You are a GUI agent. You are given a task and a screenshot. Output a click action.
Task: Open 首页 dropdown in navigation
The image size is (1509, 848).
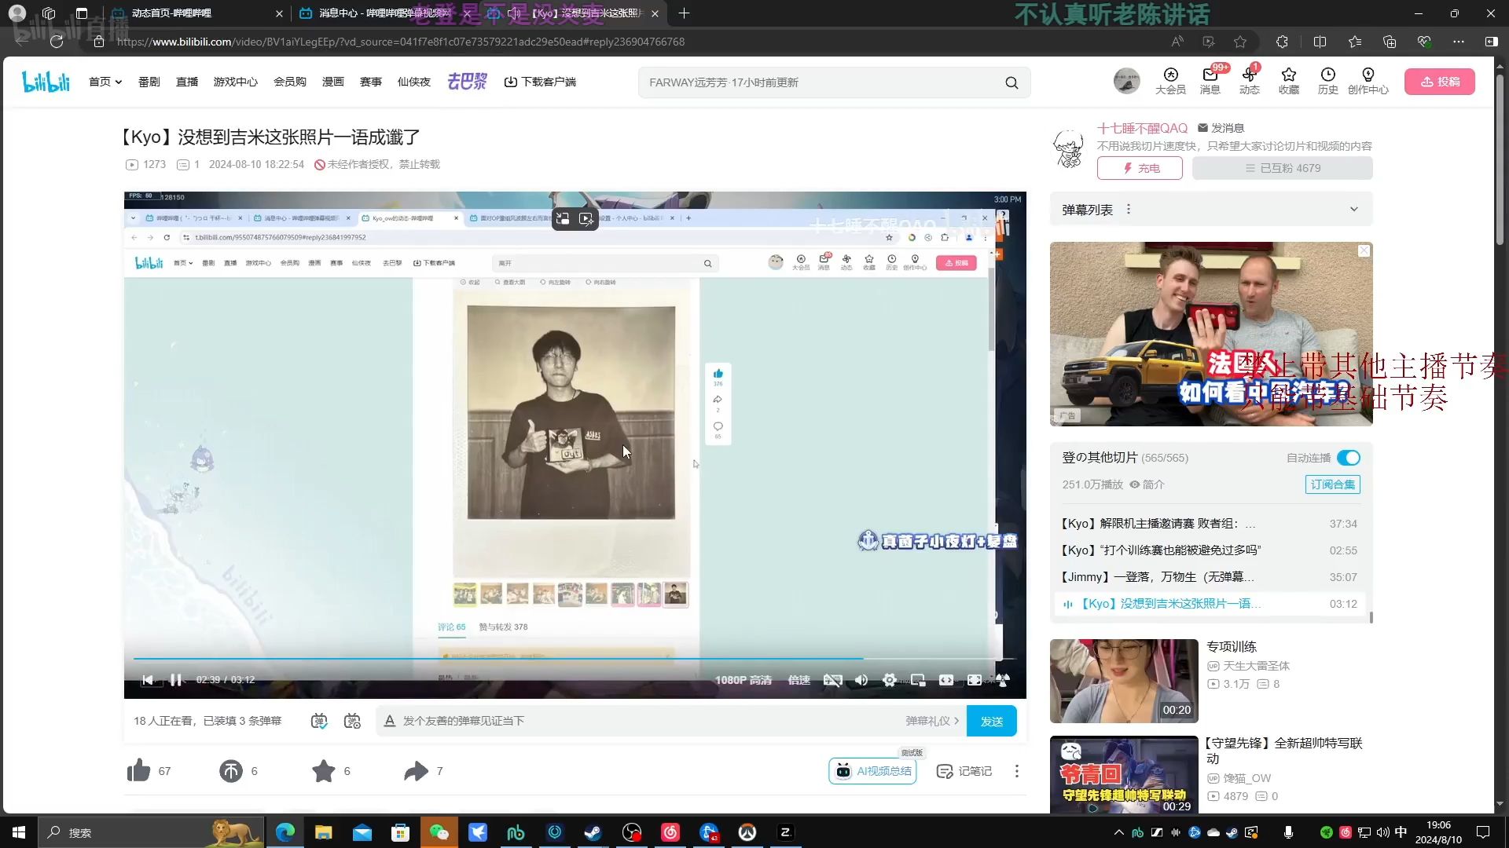[105, 82]
